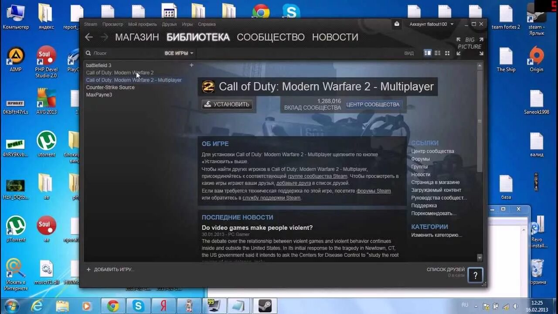558x314 pixels.
Task: Switch to the СООБЩЕСТВО tab
Action: tap(271, 37)
